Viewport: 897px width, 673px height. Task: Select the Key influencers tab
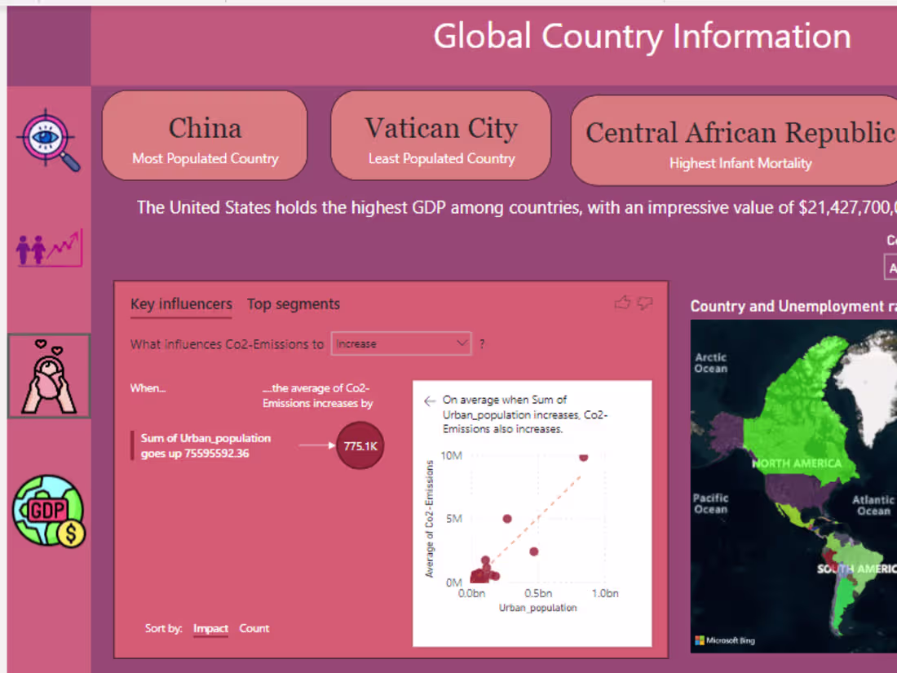[x=180, y=303]
